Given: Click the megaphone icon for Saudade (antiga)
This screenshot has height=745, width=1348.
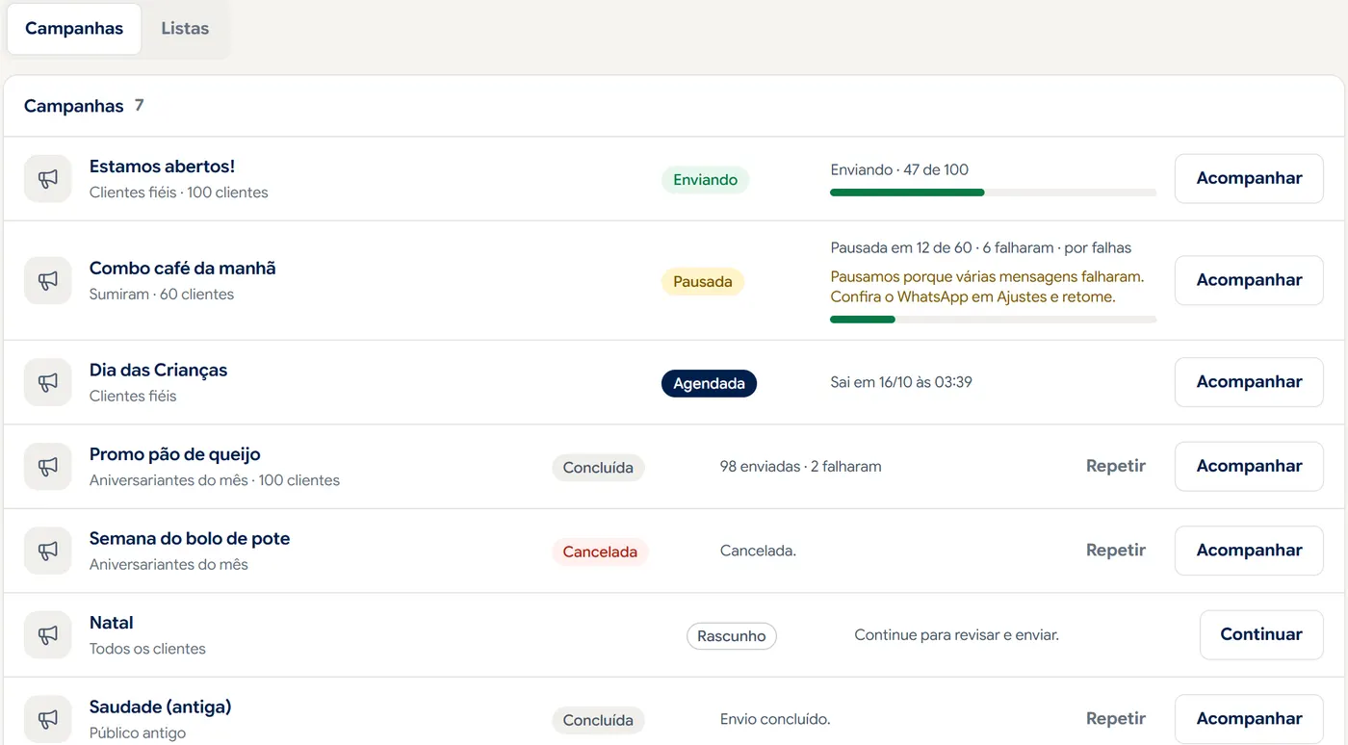Looking at the screenshot, I should (48, 719).
